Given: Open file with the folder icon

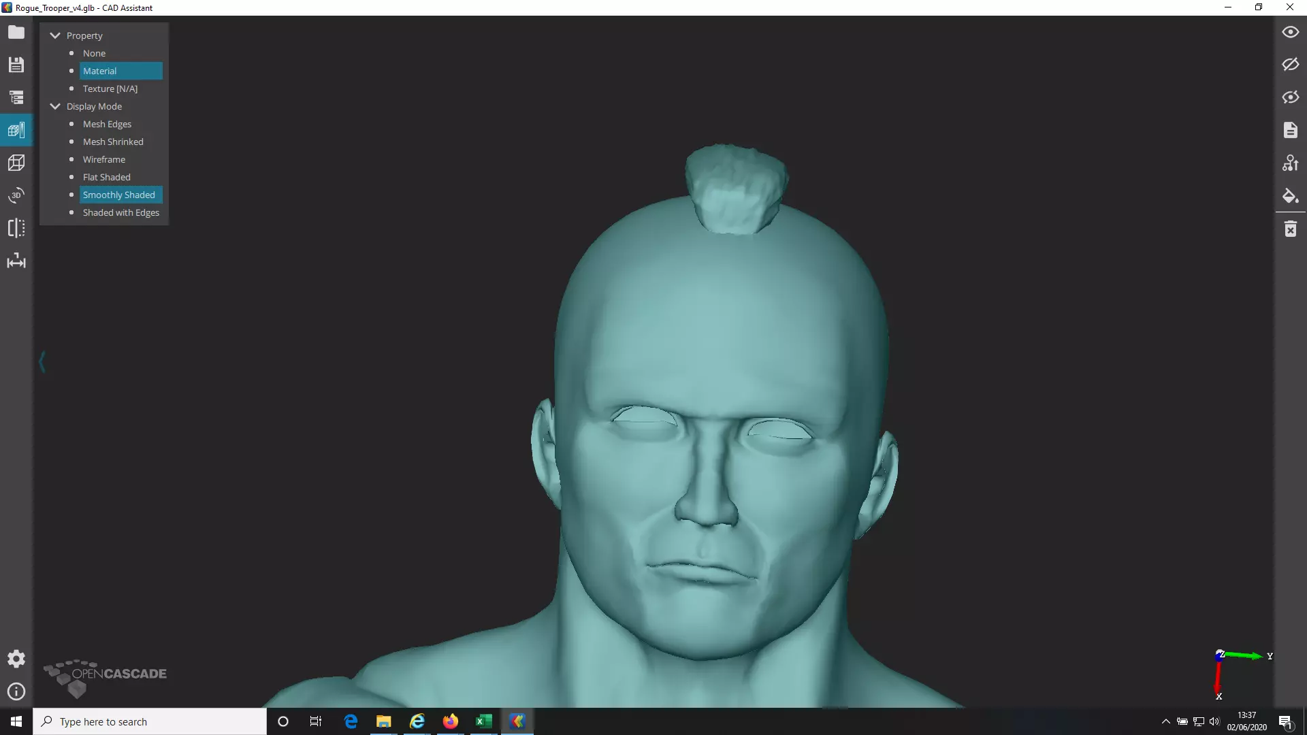Looking at the screenshot, I should (x=16, y=33).
